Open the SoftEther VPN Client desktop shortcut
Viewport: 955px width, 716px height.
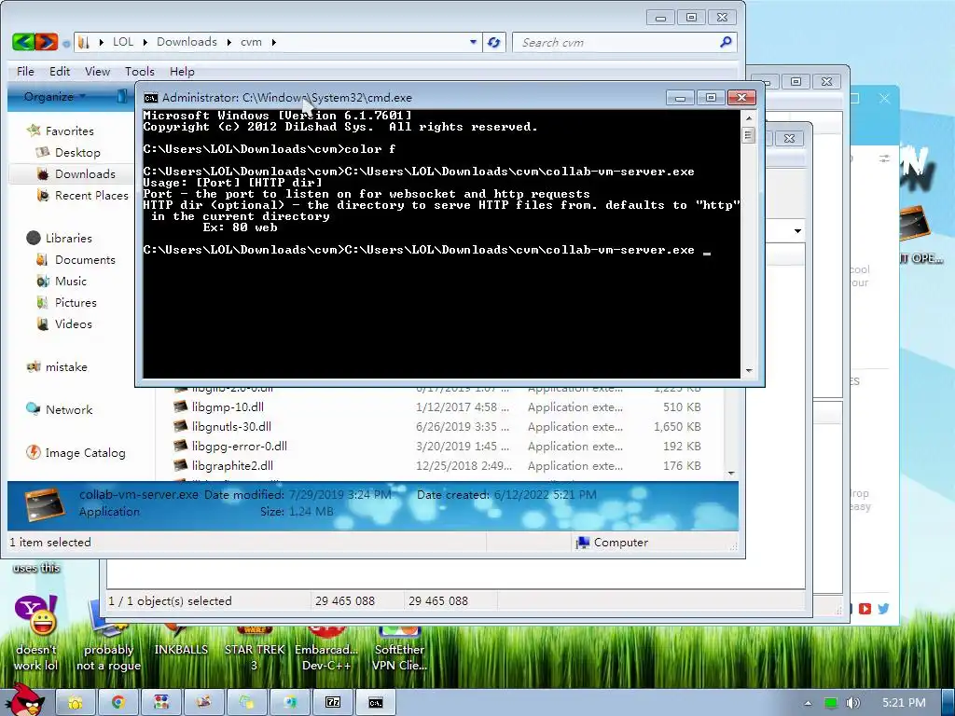[399, 650]
